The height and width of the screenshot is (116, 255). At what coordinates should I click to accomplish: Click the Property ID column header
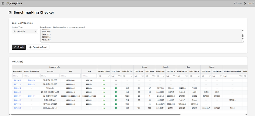(x=18, y=71)
